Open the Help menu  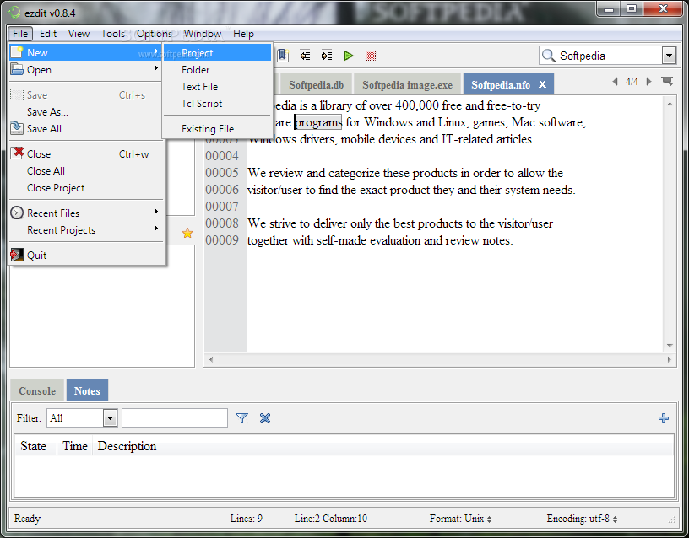click(243, 34)
